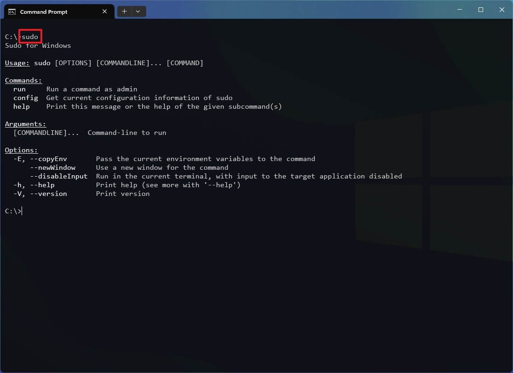
Task: Click the 'config' command row
Action: tap(123, 98)
